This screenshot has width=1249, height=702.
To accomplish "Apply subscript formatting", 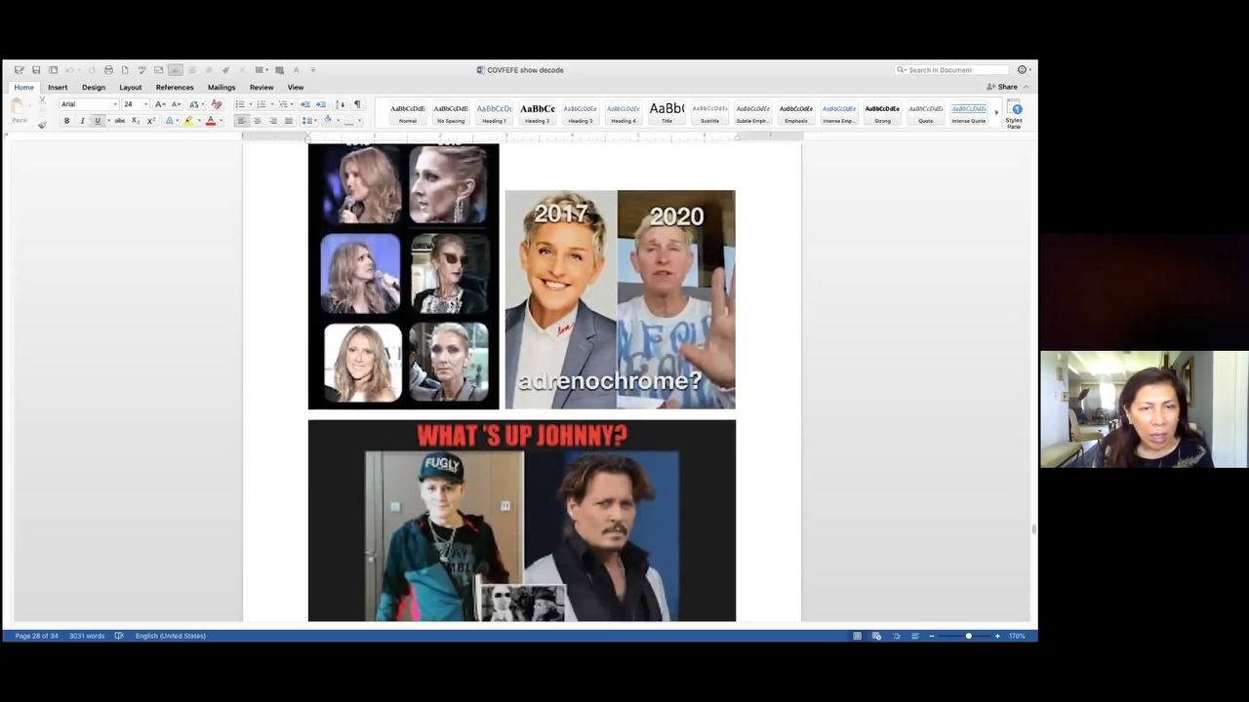I will coord(136,121).
